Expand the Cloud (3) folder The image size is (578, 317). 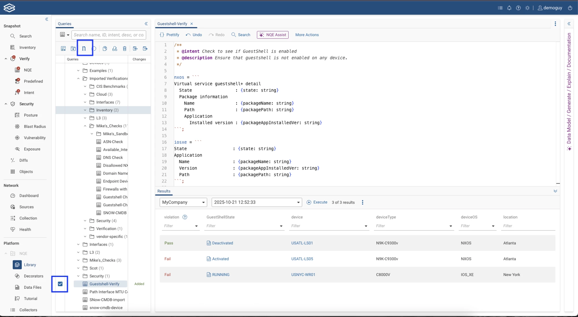[x=85, y=94]
